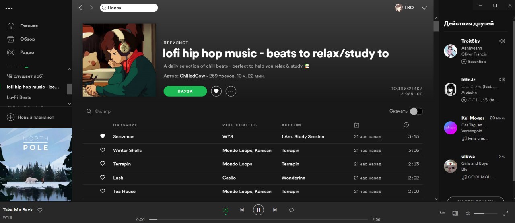The width and height of the screenshot is (515, 223).
Task: Open playlist more options ellipsis button
Action: click(231, 91)
